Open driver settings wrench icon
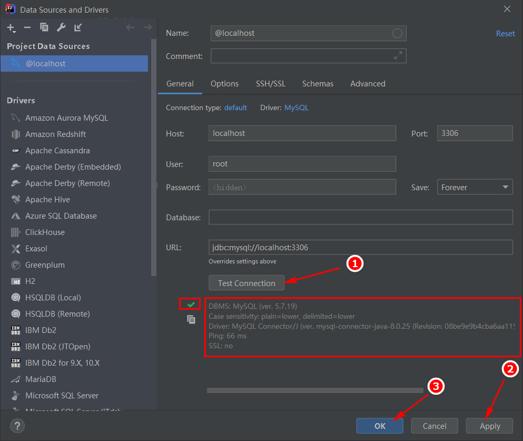This screenshot has height=441, width=523. pos(61,27)
